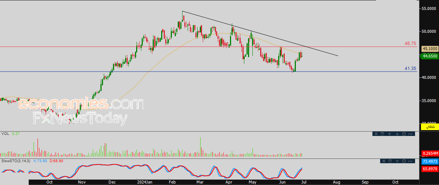Click the VOL indicator title label

5,134
